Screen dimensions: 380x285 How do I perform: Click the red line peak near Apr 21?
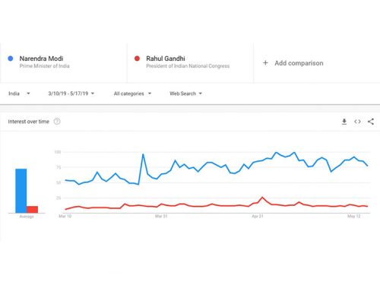coord(262,198)
